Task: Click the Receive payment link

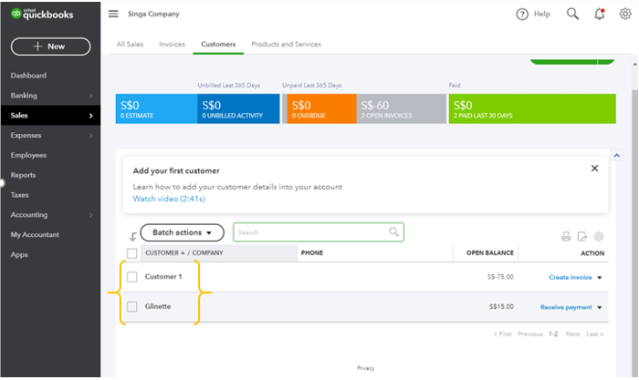Action: [566, 307]
